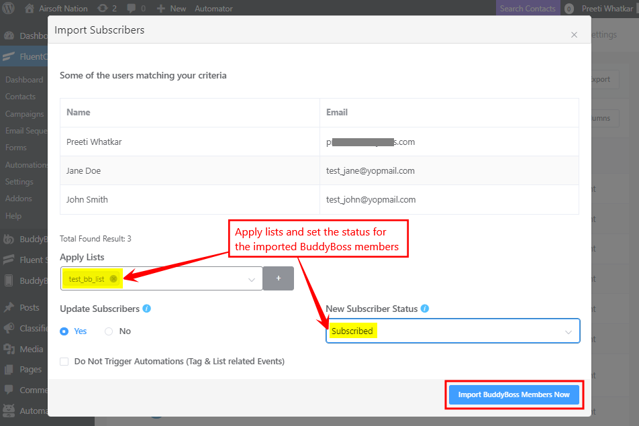The height and width of the screenshot is (426, 639).
Task: Select Yes for Update Subscribers
Action: pos(64,331)
